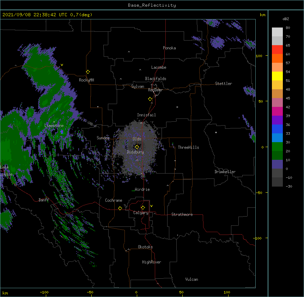304x297 pixels.
Task: Click the 2021/09/08 22:38:42 UTC timestamp
Action: tap(35, 15)
